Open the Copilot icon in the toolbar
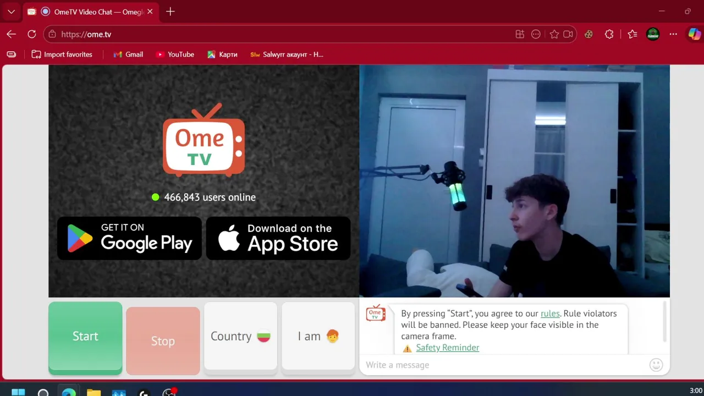This screenshot has height=396, width=704. [x=694, y=34]
